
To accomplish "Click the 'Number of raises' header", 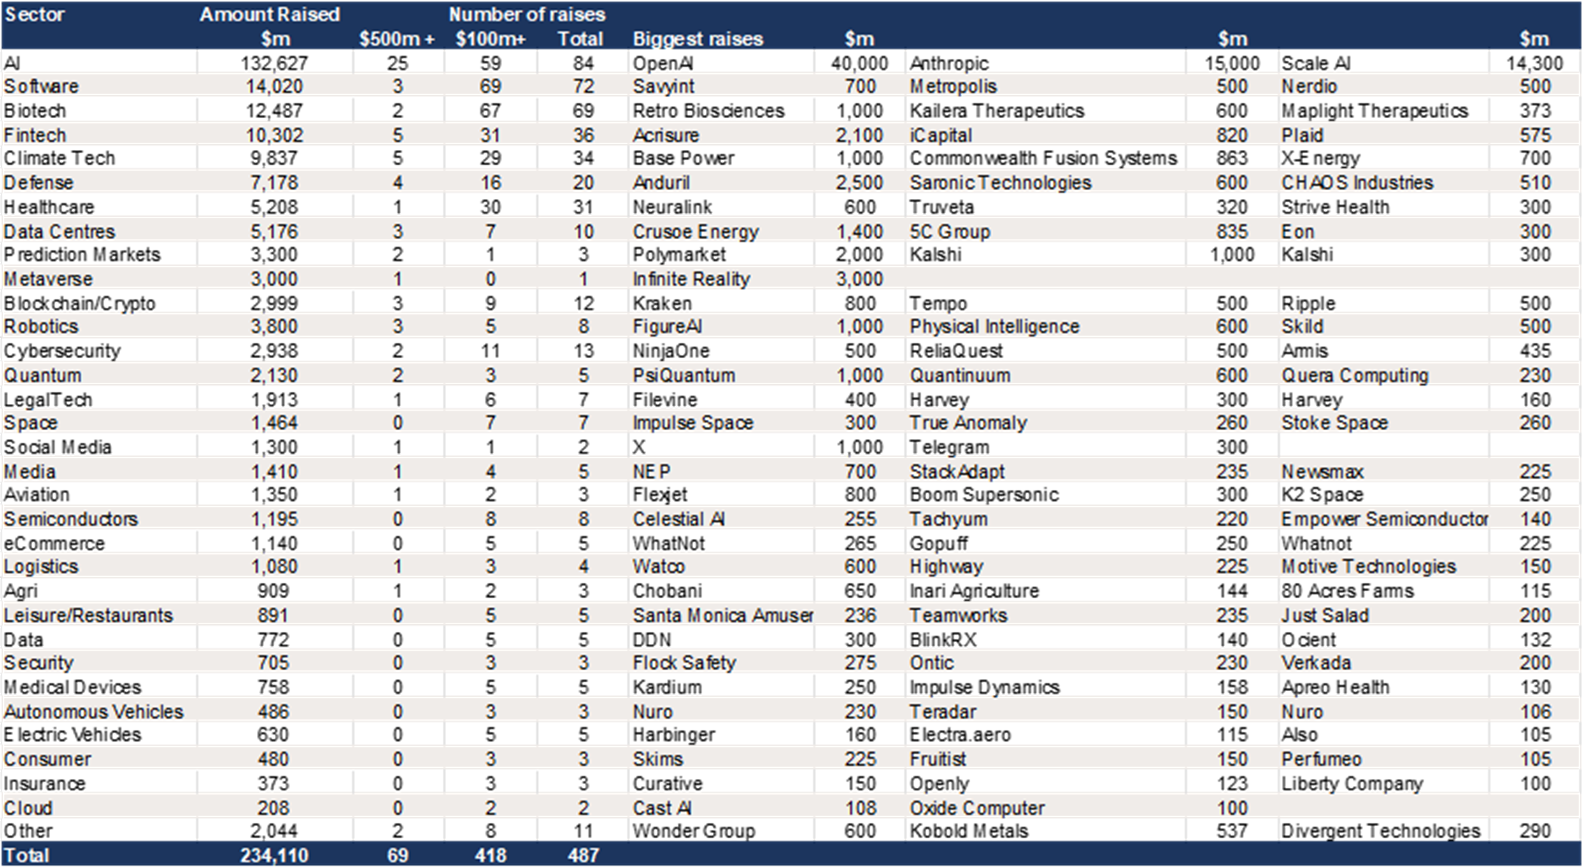I will (527, 14).
